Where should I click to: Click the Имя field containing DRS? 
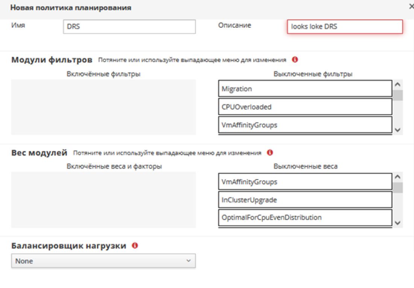129,27
